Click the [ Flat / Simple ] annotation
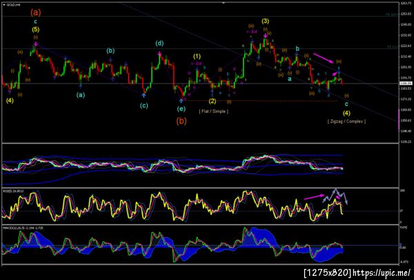This screenshot has height=280, width=414. [x=214, y=111]
